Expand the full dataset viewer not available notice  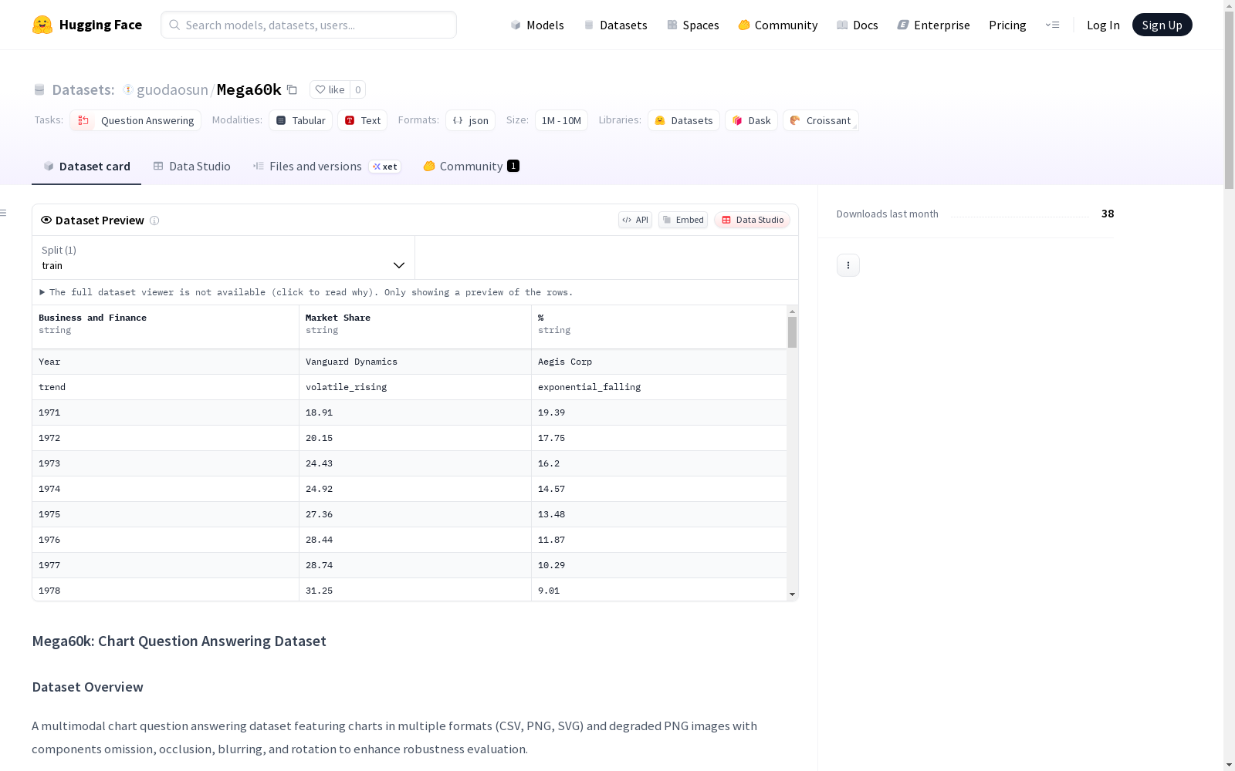tap(306, 292)
